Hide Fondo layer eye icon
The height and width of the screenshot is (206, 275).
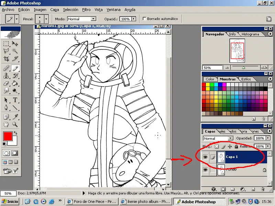point(205,170)
